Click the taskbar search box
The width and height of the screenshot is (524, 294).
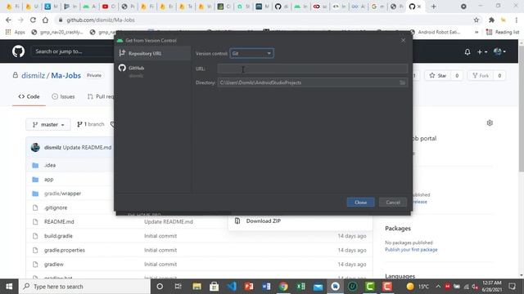pos(85,287)
